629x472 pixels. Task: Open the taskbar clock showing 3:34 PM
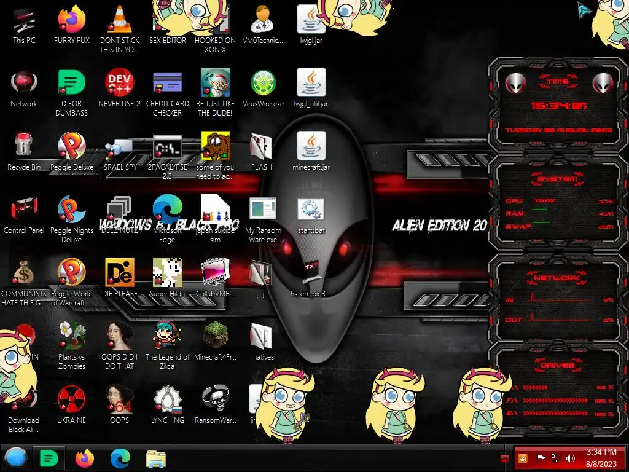[601, 458]
